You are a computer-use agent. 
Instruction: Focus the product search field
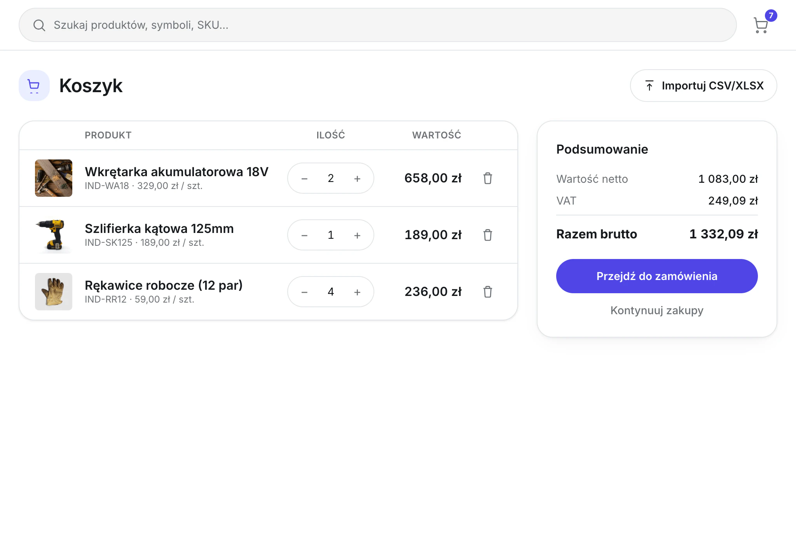coord(377,25)
